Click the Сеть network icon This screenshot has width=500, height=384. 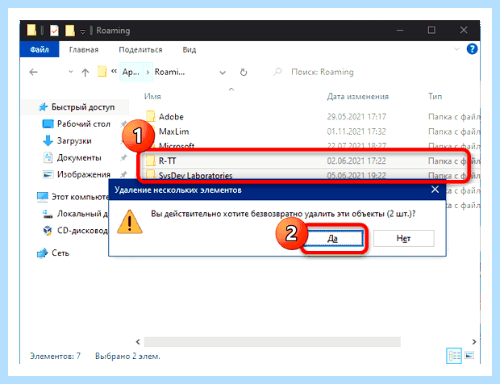(x=43, y=253)
